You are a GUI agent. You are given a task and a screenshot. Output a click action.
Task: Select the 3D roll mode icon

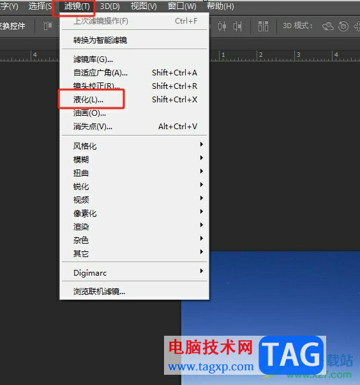click(x=343, y=26)
